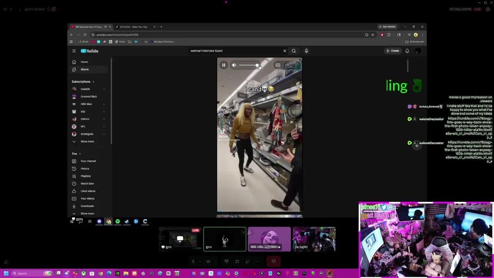Bookmark this page with the star icon
The image size is (494, 278).
[x=372, y=35]
